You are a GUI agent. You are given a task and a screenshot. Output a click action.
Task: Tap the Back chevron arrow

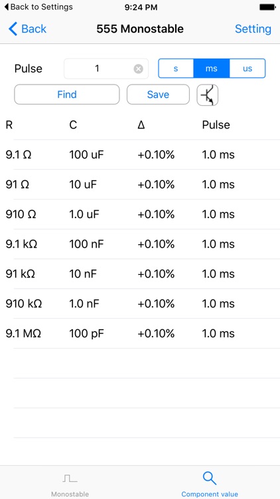pyautogui.click(x=13, y=29)
